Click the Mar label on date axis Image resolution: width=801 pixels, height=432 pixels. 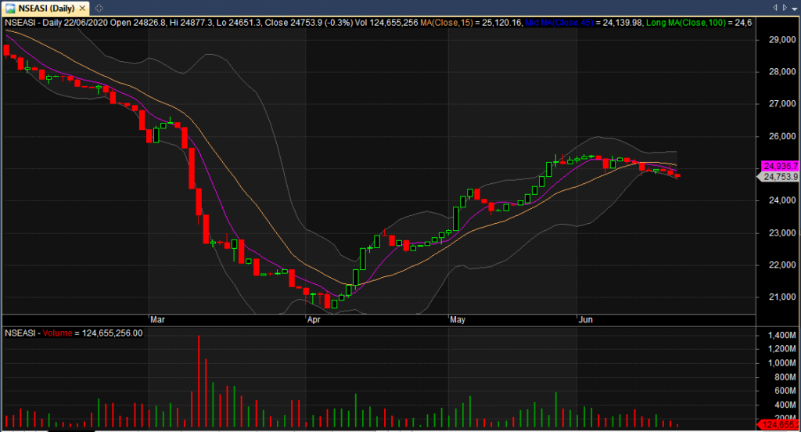157,319
